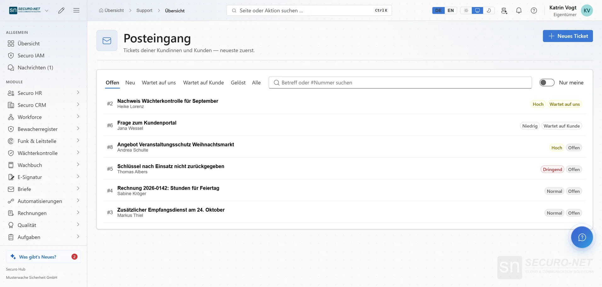Click the KV user avatar
The height and width of the screenshot is (287, 602).
(587, 10)
